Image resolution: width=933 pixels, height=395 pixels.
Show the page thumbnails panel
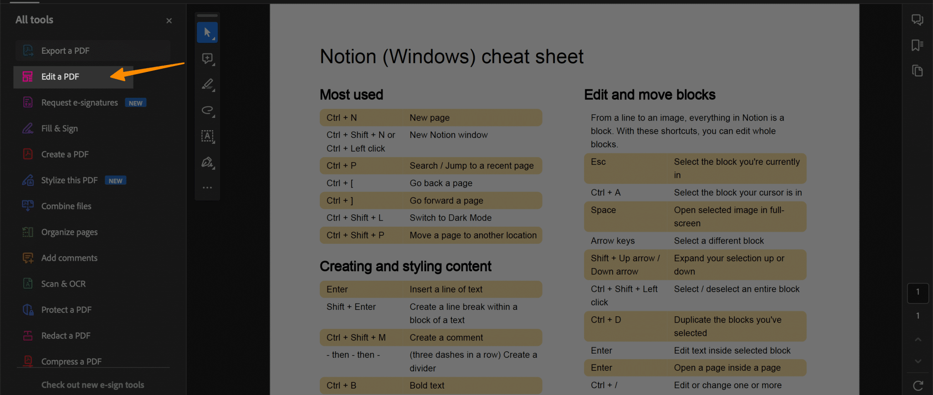(x=917, y=71)
